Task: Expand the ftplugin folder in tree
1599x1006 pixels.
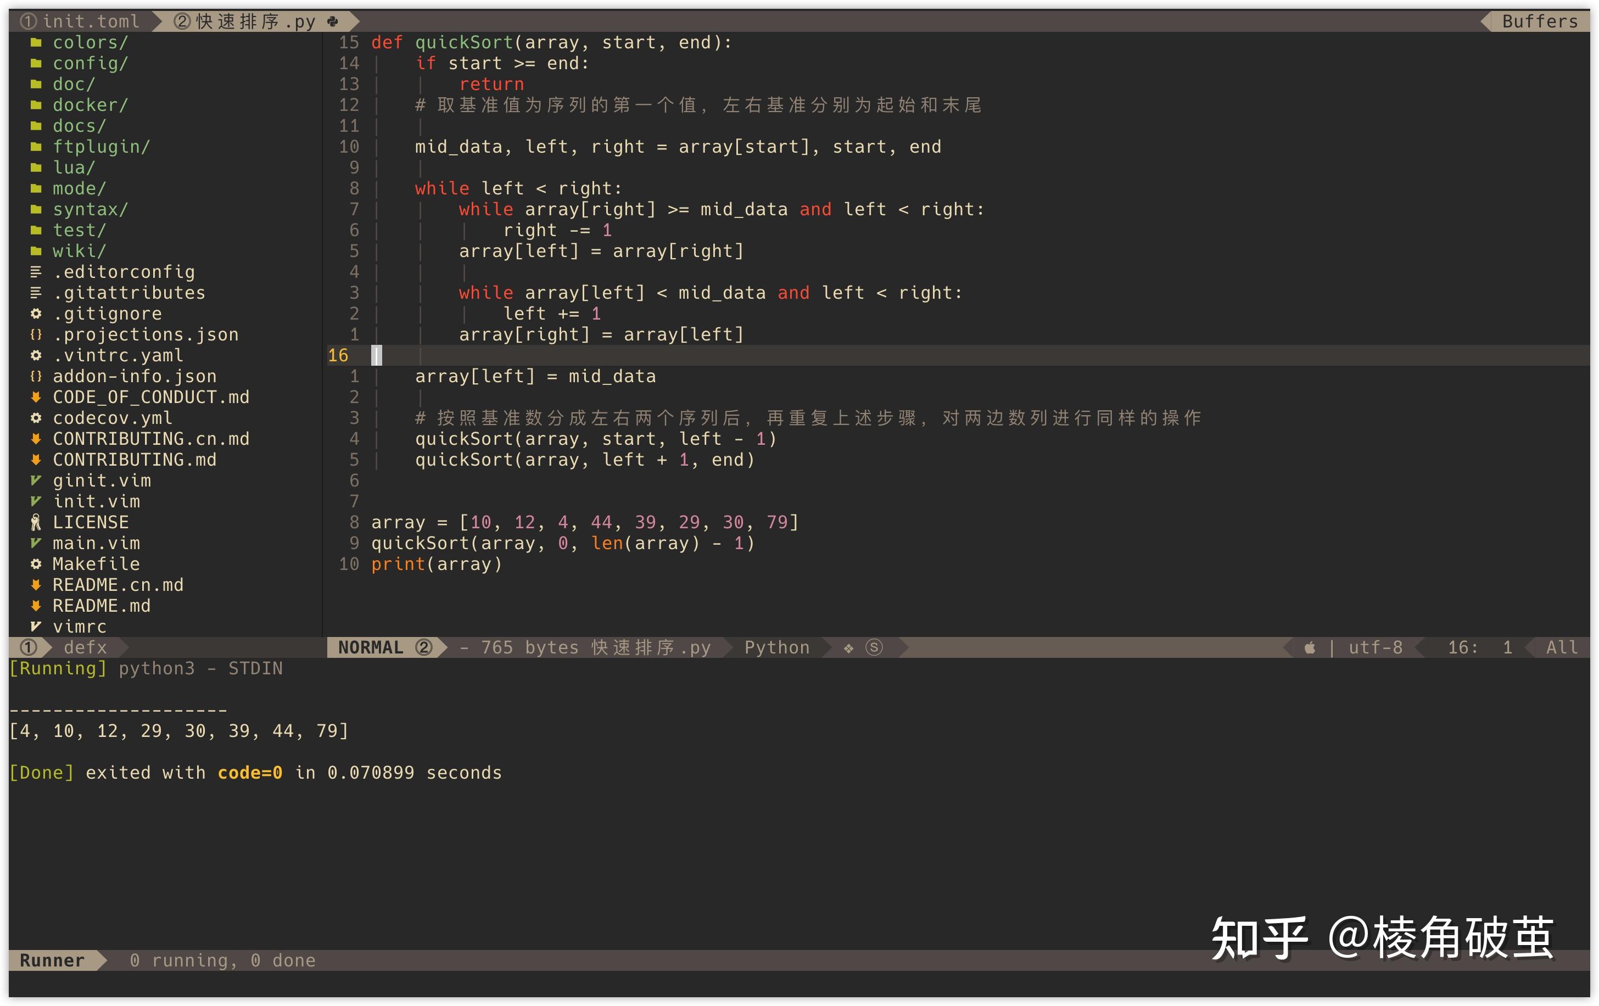Action: point(101,147)
